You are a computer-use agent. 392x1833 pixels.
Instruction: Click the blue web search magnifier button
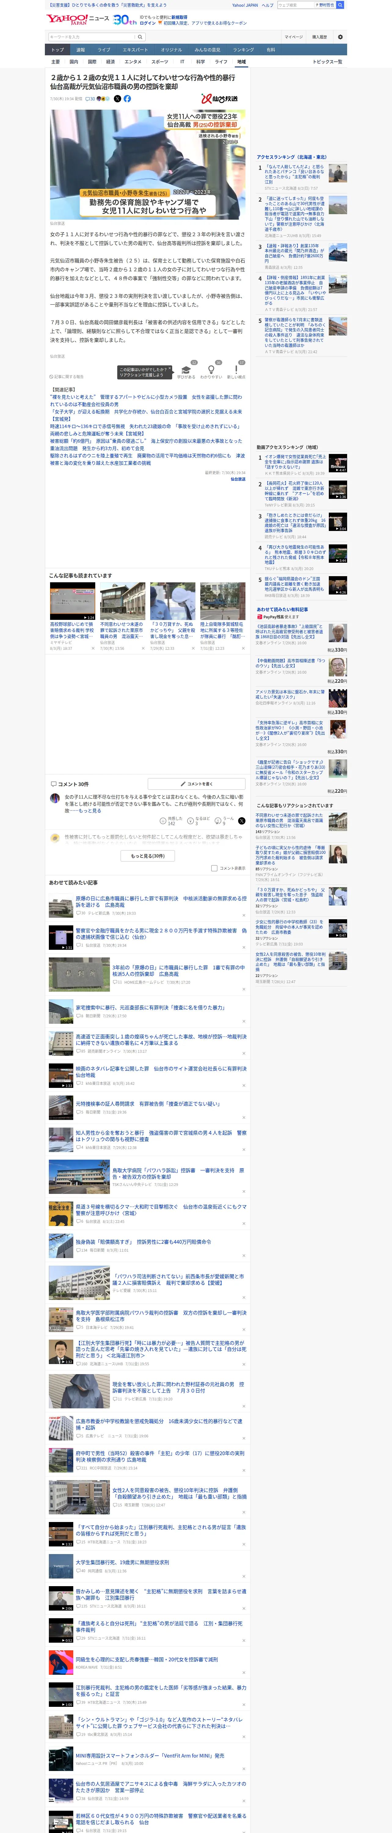point(340,5)
